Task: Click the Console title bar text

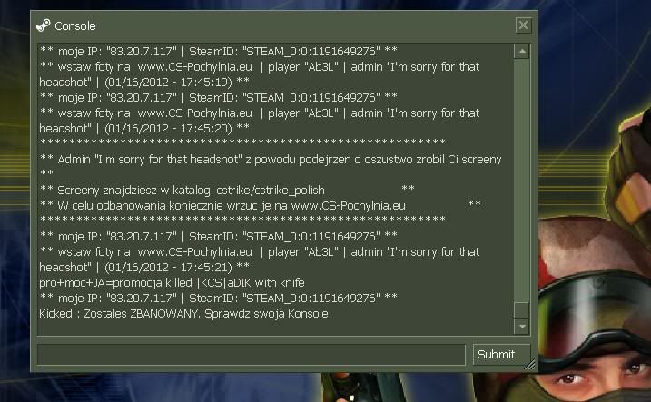Action: 75,26
